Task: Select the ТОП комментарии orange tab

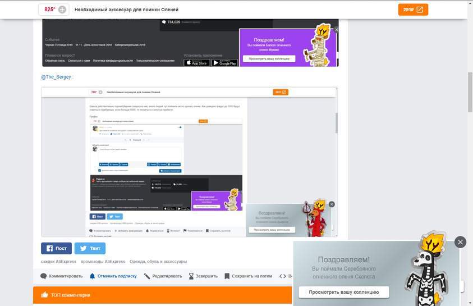Action: [x=70, y=295]
